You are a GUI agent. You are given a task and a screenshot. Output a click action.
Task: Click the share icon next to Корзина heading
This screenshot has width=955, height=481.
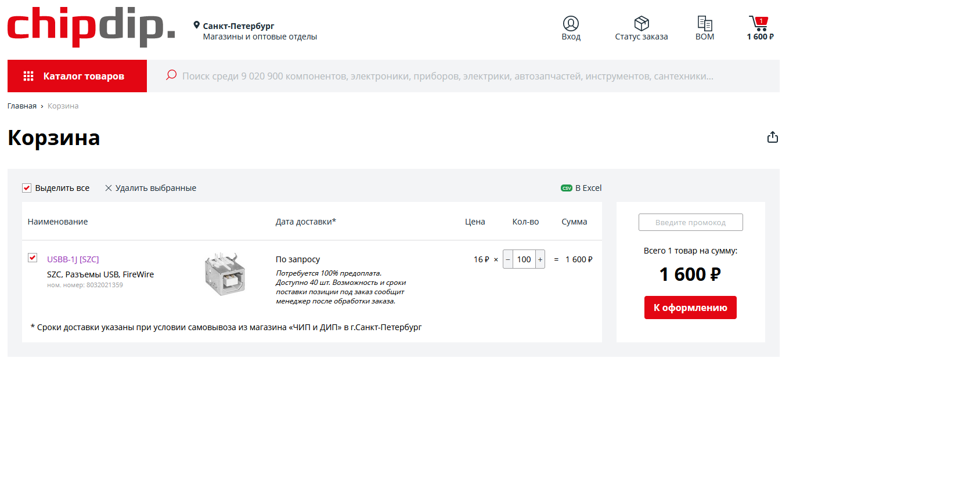pos(772,137)
